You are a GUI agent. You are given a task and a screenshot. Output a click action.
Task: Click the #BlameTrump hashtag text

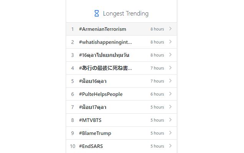[95, 133]
